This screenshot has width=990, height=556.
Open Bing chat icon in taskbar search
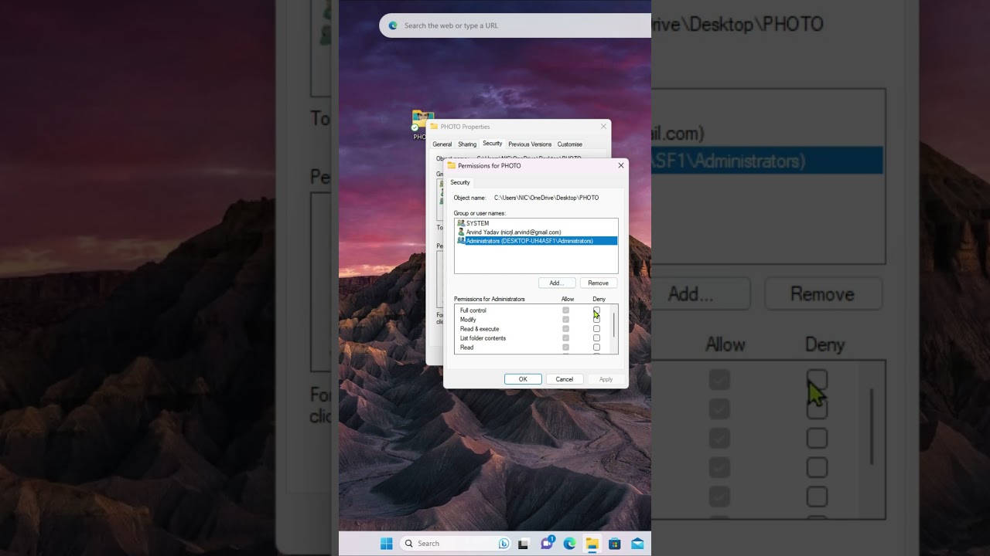(x=504, y=544)
